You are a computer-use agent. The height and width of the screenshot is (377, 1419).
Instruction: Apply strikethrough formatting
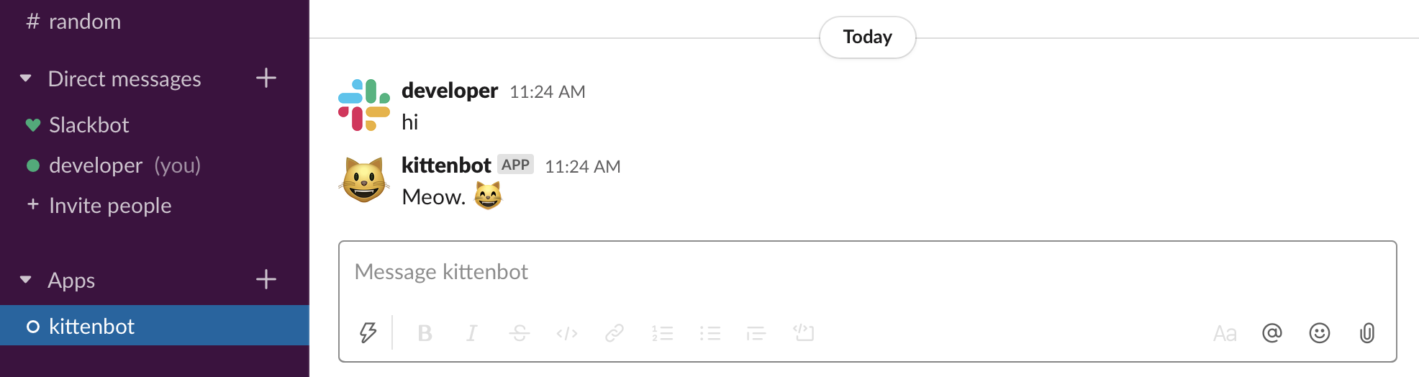click(519, 333)
